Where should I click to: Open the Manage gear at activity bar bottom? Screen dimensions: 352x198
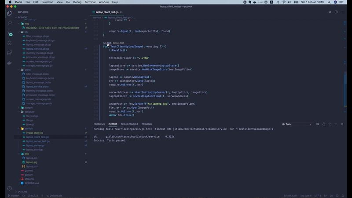point(9,188)
